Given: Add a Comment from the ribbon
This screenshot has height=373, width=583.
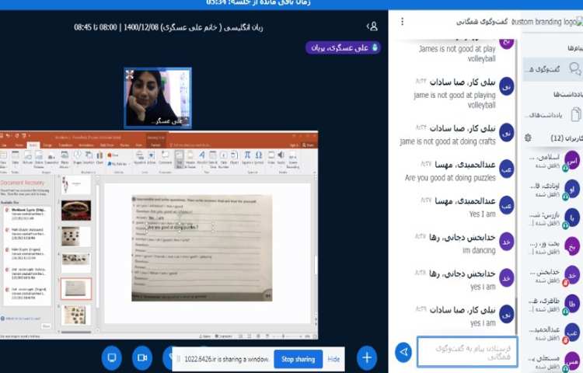Looking at the screenshot, I should tap(165, 158).
